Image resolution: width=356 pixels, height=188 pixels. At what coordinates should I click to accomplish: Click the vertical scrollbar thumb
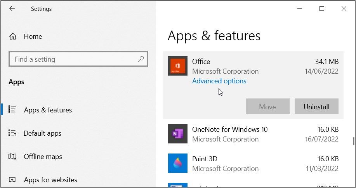click(354, 141)
